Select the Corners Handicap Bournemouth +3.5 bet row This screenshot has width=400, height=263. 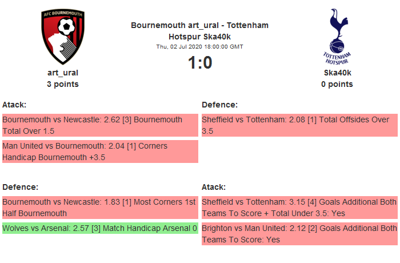(100, 152)
